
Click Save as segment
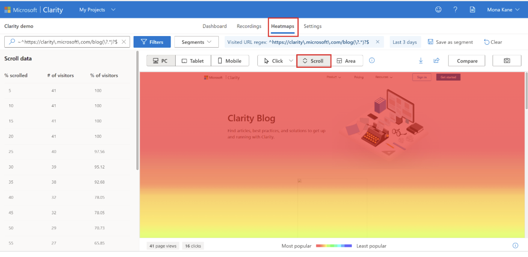tap(450, 42)
